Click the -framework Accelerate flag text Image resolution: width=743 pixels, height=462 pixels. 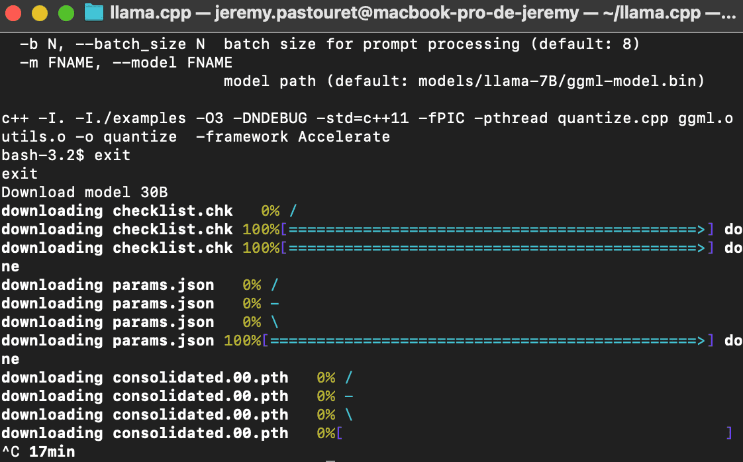293,137
